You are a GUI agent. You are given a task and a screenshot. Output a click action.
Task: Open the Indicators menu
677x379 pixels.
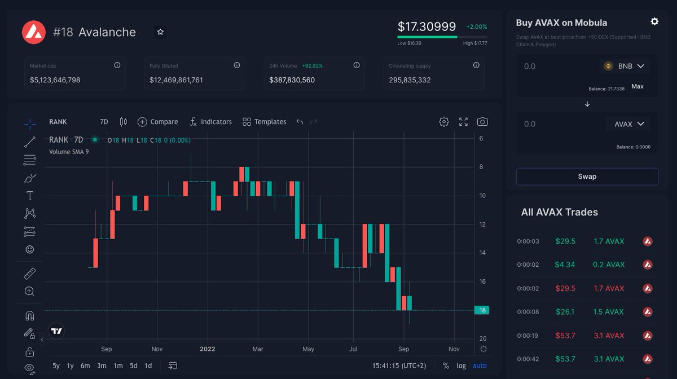click(210, 122)
